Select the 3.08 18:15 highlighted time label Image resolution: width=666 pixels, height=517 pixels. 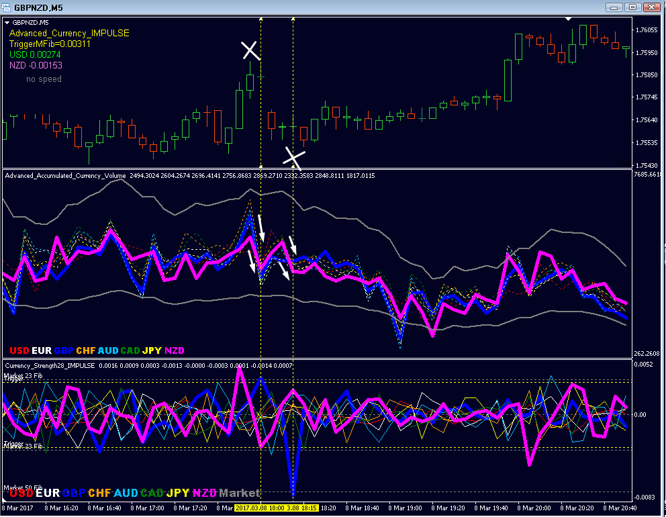(302, 508)
